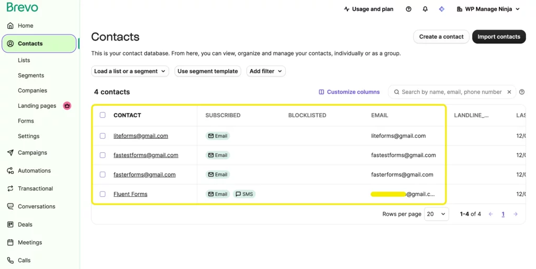Click page number 1 in pagination
536x269 pixels.
[x=503, y=214]
